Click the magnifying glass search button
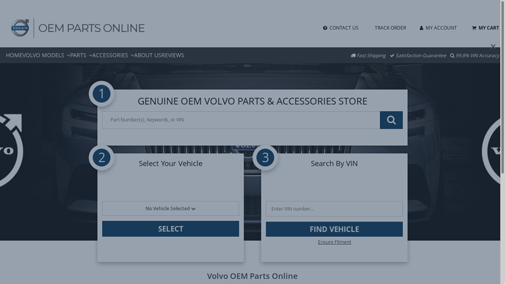505x284 pixels. click(391, 120)
